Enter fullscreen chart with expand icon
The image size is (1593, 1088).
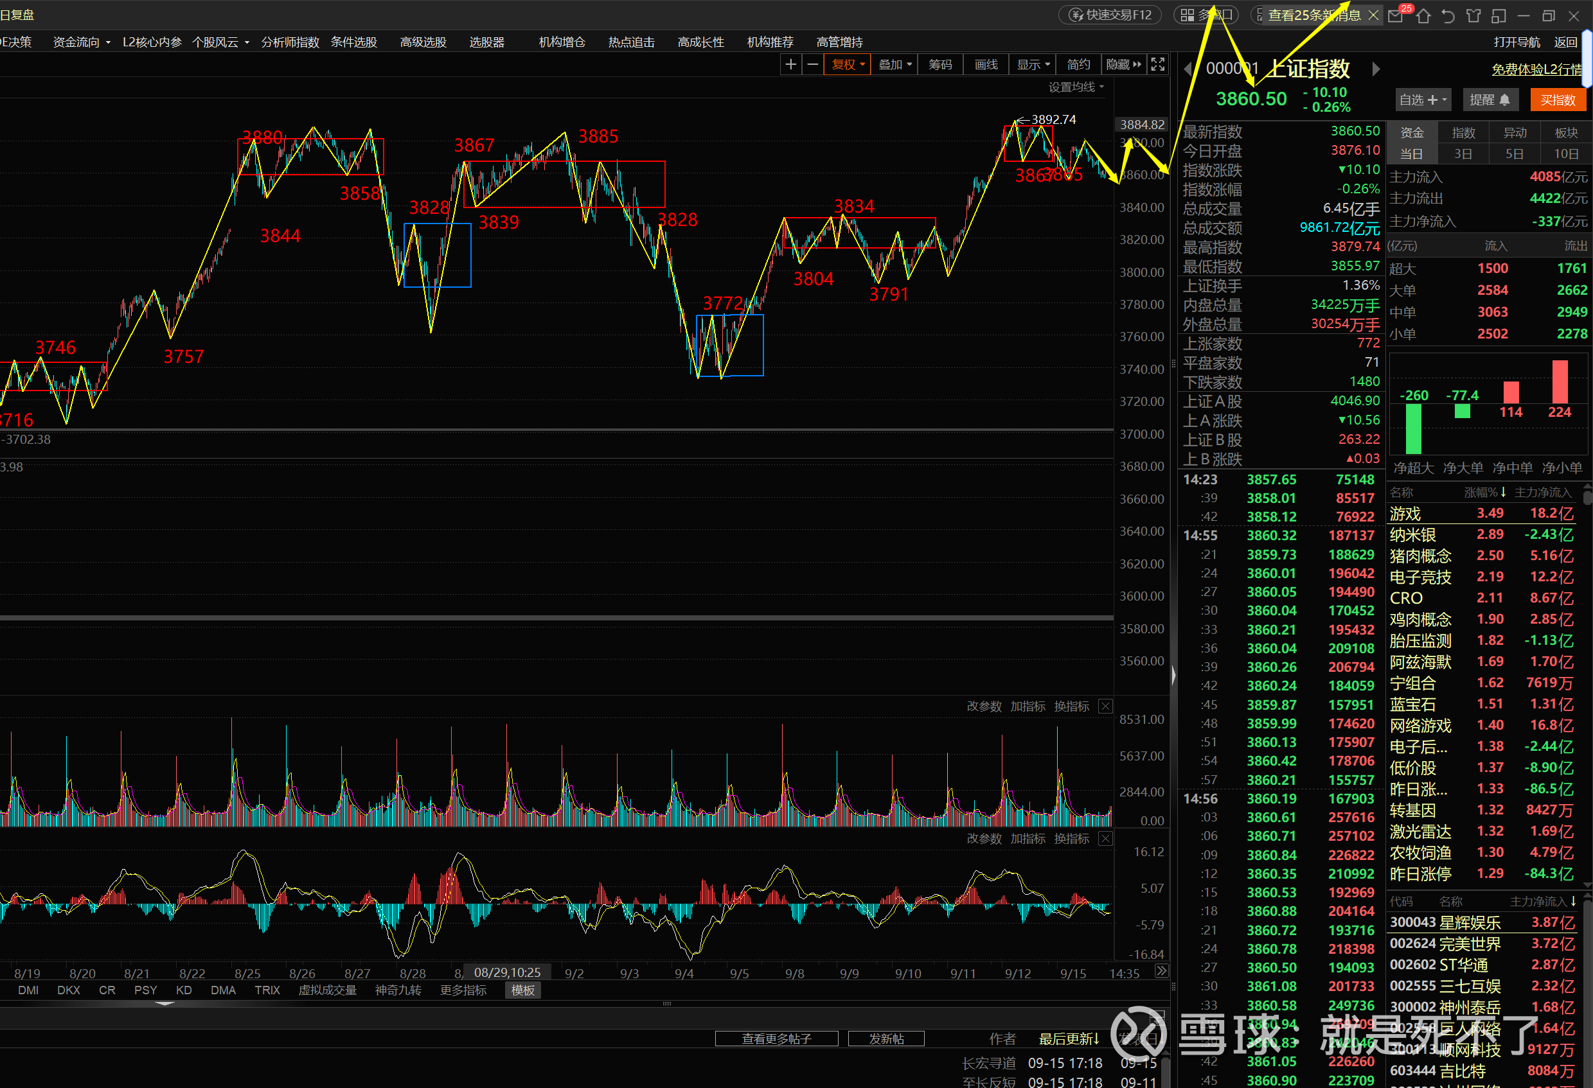[x=1158, y=64]
